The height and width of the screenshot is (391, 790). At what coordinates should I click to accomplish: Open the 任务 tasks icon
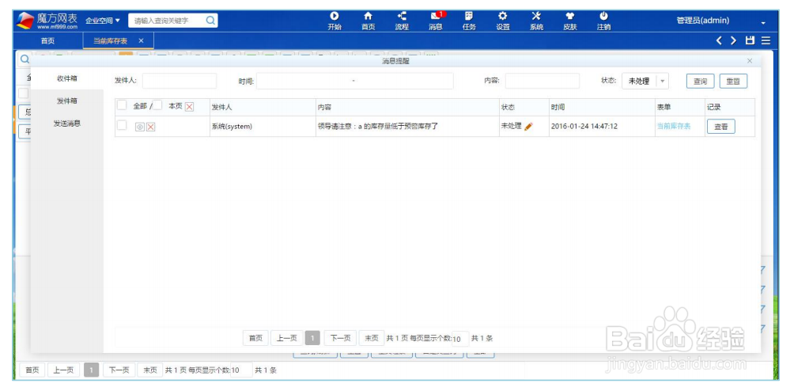tap(469, 16)
